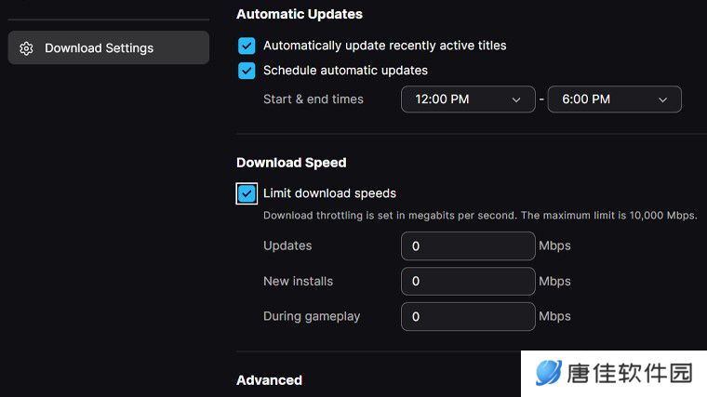Click the chevron arrow on 12:00 PM box
This screenshot has height=397, width=707.
click(x=516, y=99)
